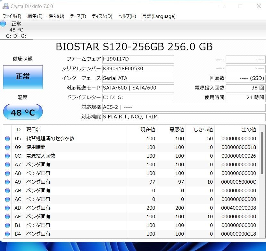Viewport: 266px width, 251px height.
Task: Click the firmware field H190117D
Action: point(138,59)
